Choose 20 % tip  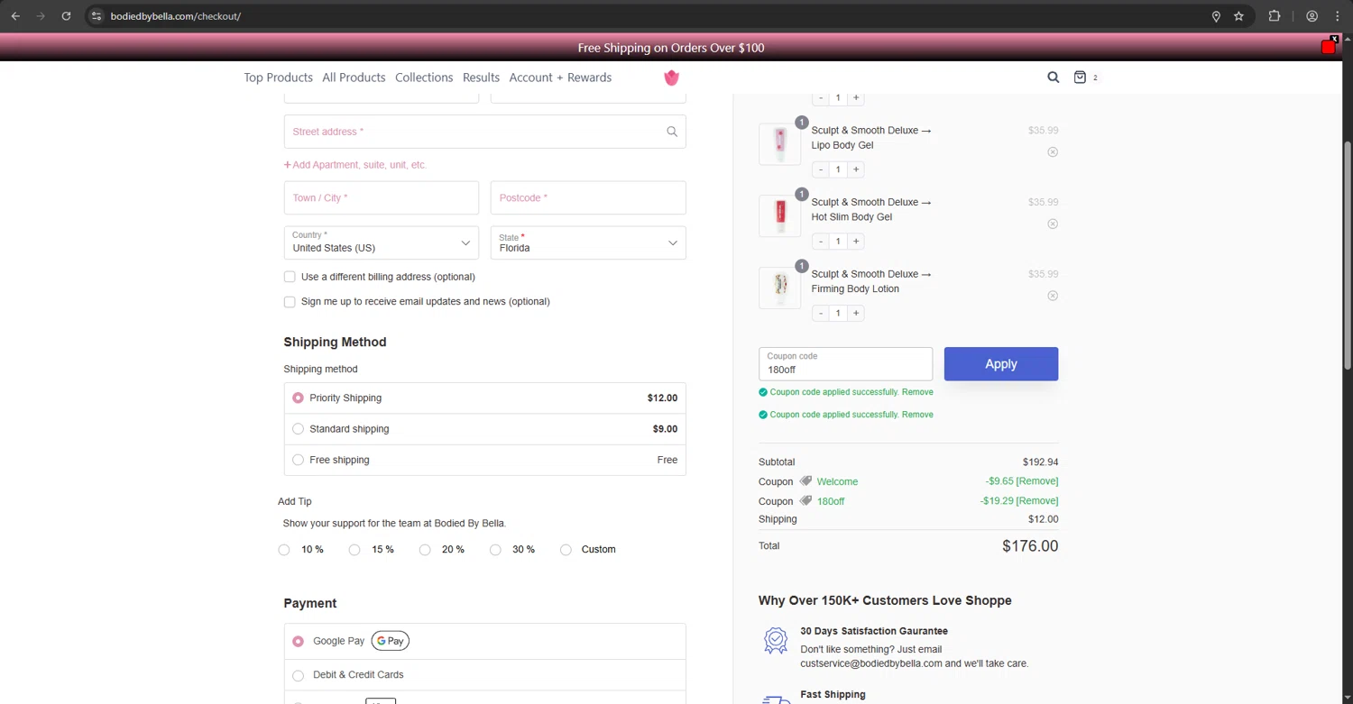pyautogui.click(x=425, y=550)
